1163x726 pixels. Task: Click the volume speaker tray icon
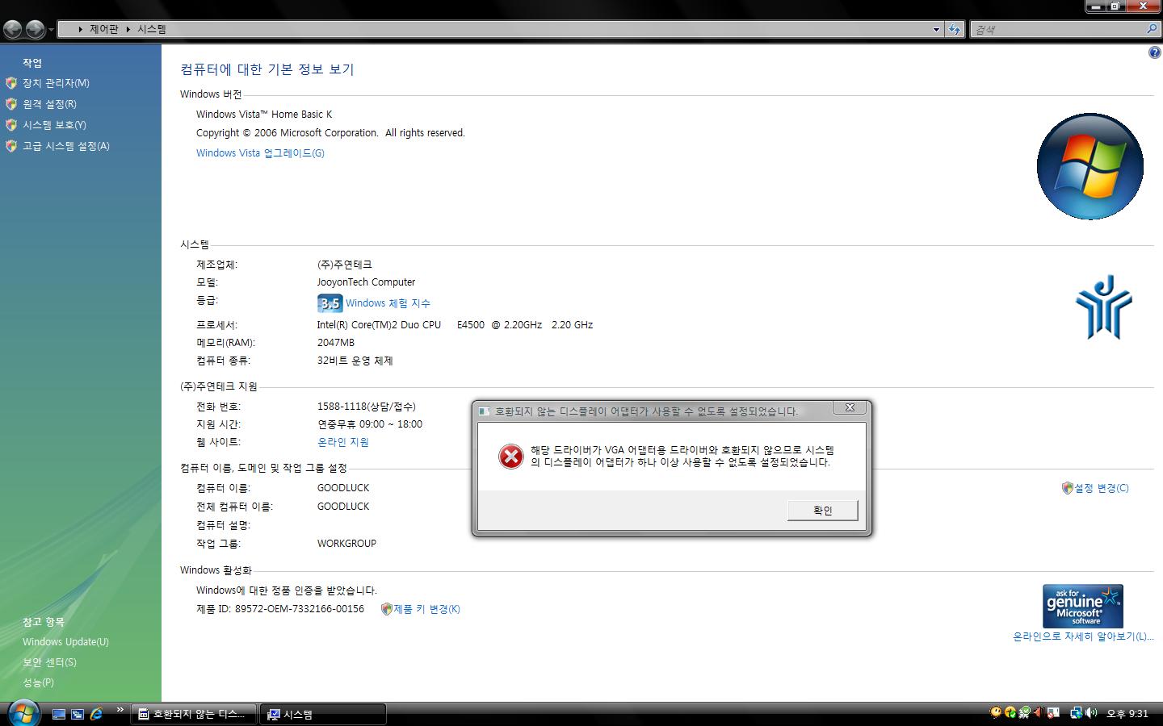pyautogui.click(x=1091, y=712)
